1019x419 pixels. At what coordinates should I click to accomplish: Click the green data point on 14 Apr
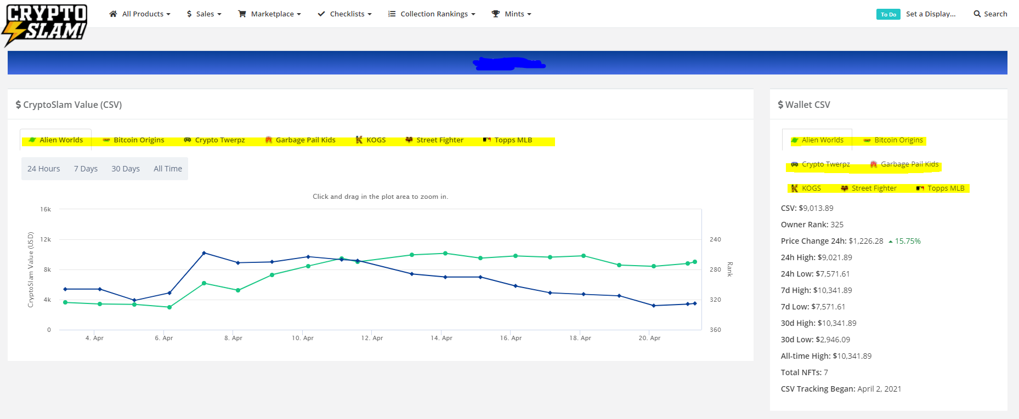coord(445,254)
